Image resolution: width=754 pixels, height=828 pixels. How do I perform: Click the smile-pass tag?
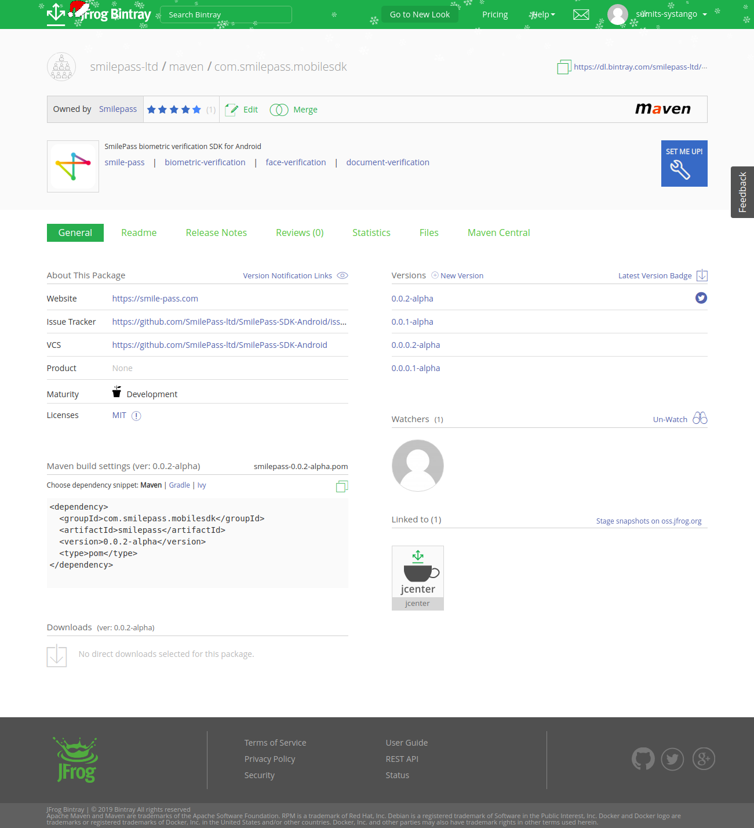pos(125,162)
